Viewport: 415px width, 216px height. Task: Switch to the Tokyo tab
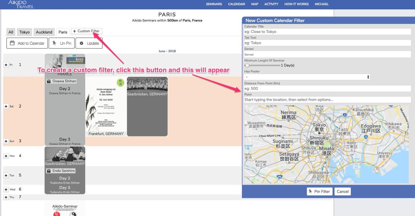(24, 32)
